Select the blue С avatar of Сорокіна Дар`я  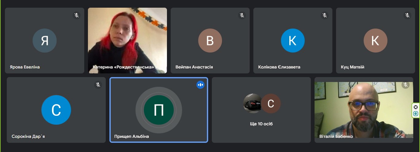coord(56,110)
